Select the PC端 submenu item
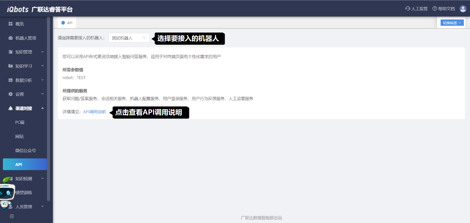This screenshot has height=223, width=470. 20,122
